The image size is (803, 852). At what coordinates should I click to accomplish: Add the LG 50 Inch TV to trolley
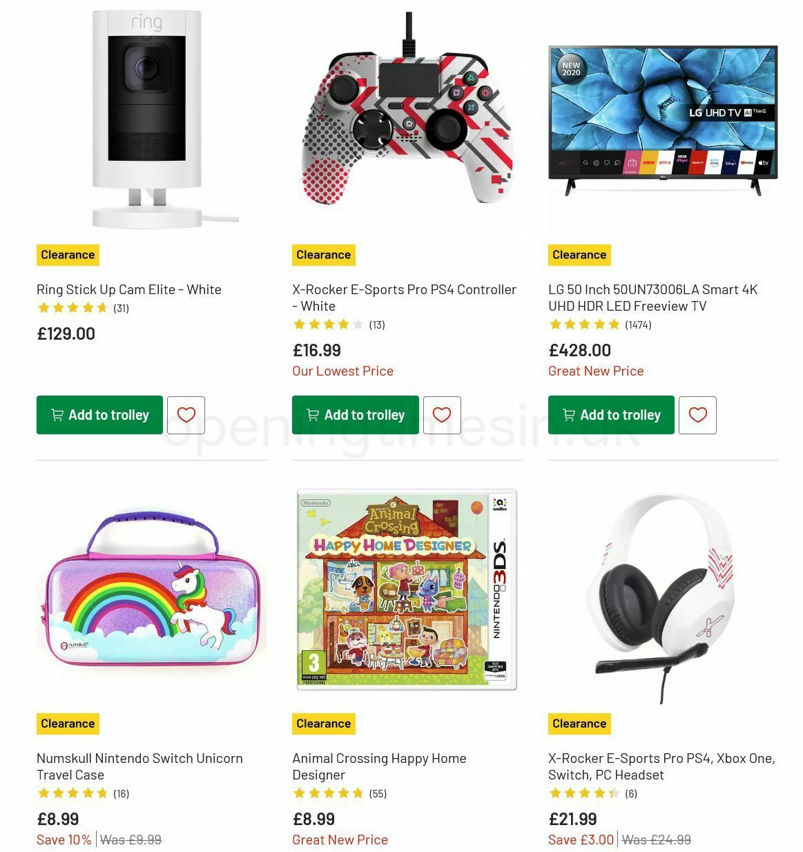pyautogui.click(x=611, y=415)
